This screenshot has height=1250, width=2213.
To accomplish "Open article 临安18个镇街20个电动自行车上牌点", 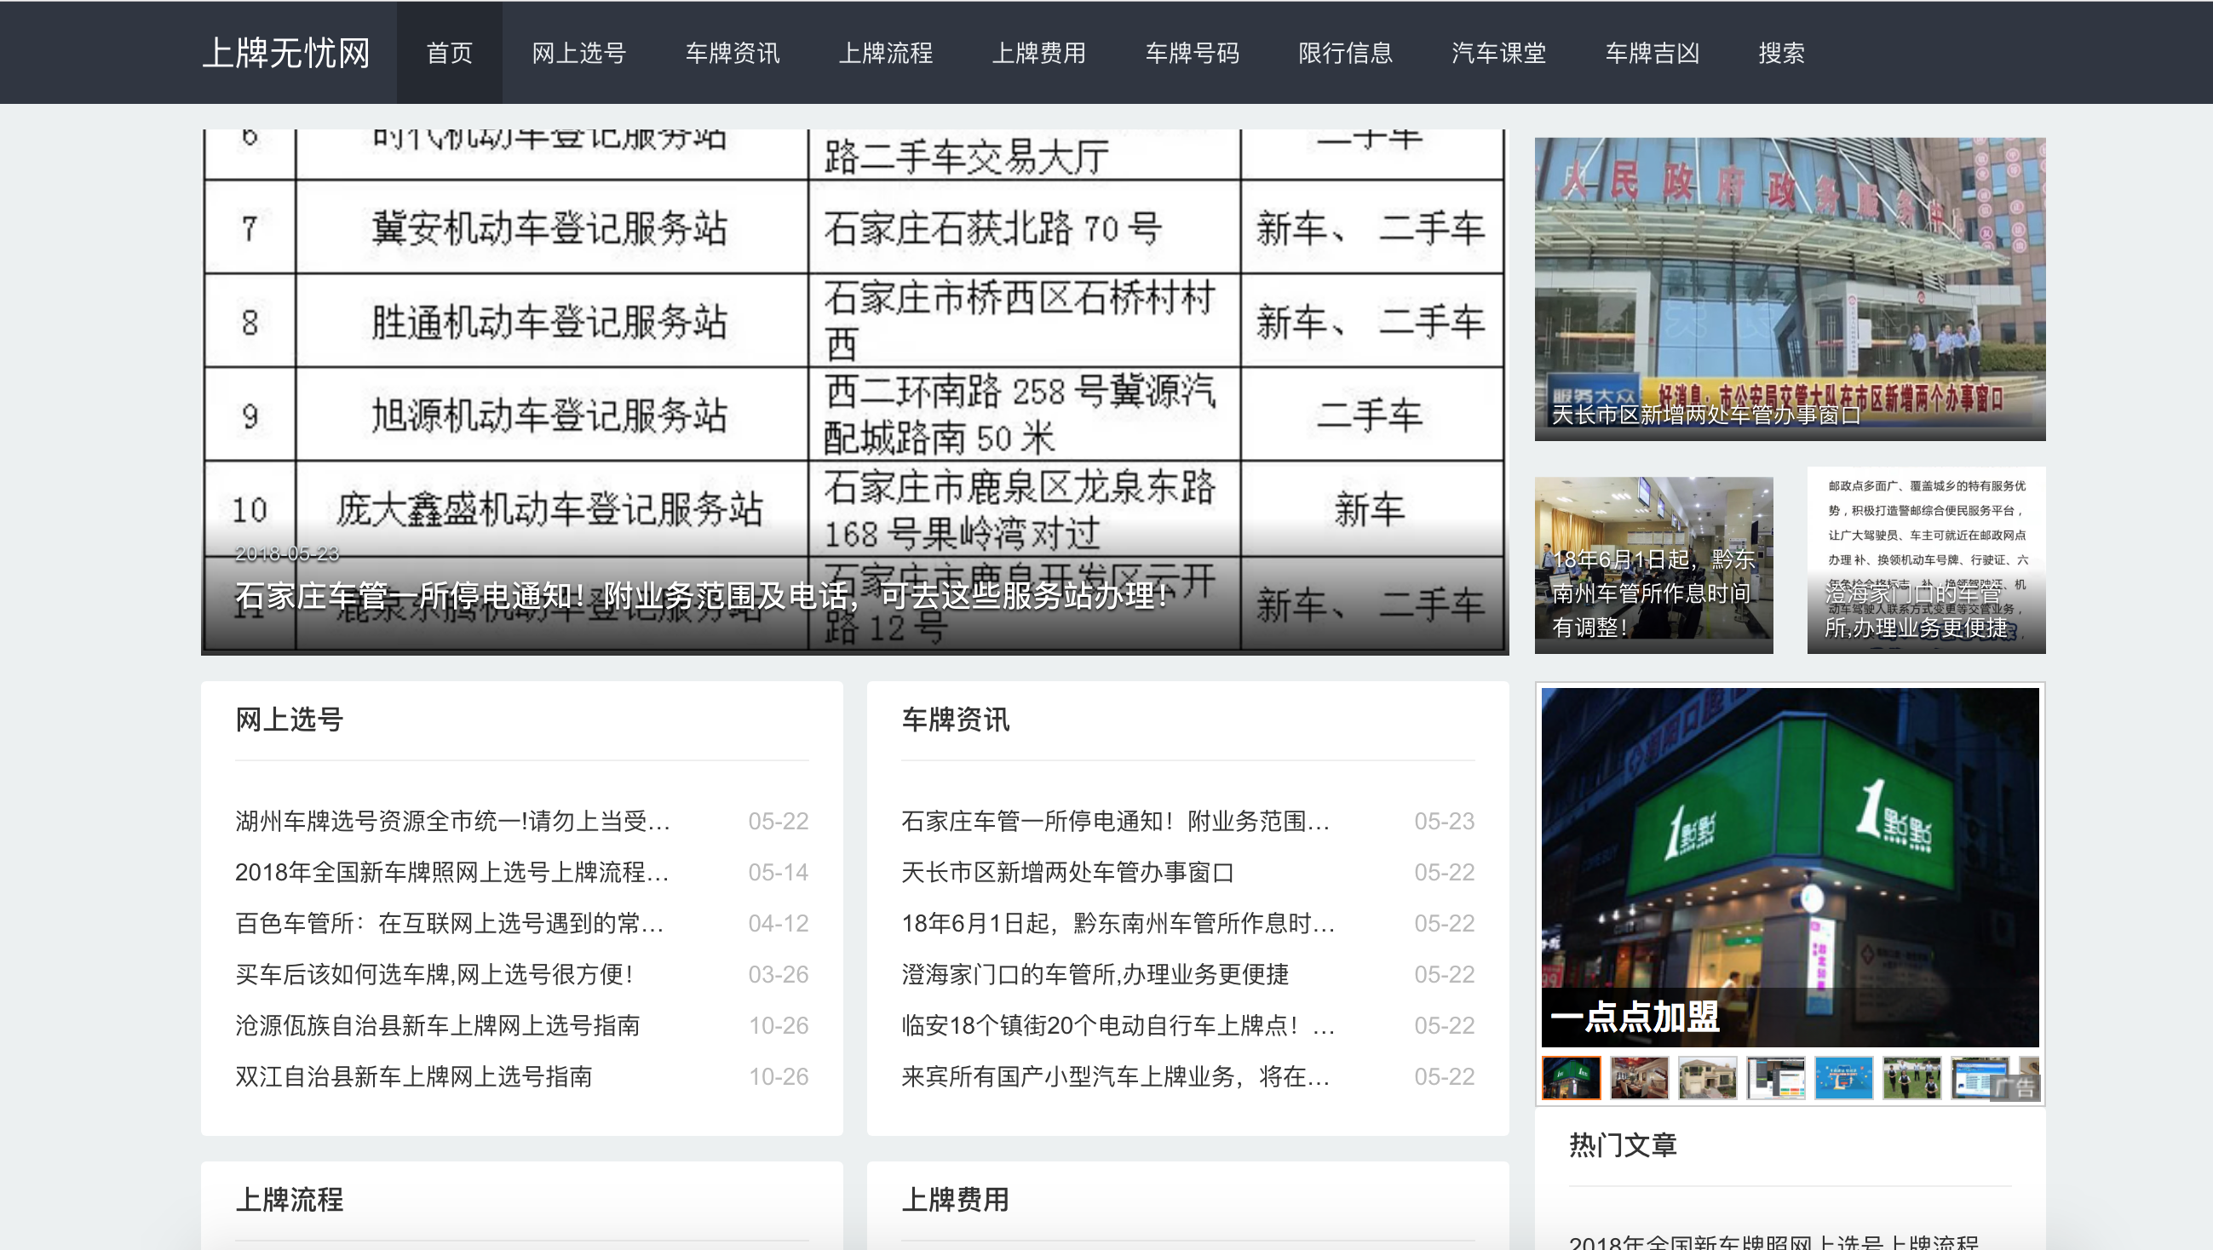I will coord(1118,1026).
